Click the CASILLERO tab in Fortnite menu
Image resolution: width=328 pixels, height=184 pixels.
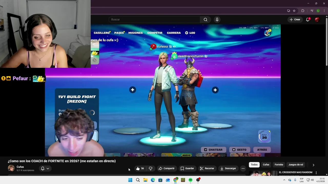tap(102, 33)
